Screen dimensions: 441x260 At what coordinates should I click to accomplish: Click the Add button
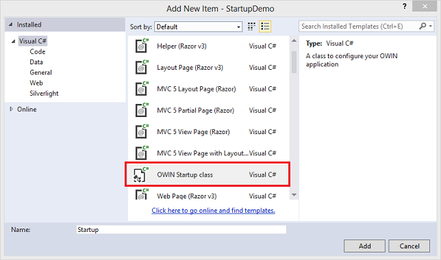[364, 246]
